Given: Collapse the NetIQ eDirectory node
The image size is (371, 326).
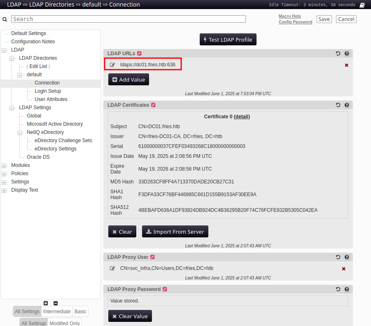Looking at the screenshot, I should pyautogui.click(x=20, y=133).
